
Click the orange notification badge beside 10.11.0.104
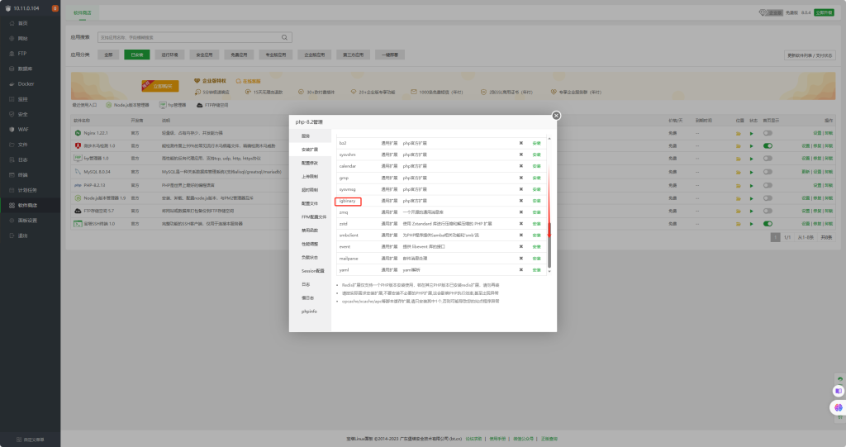coord(55,8)
